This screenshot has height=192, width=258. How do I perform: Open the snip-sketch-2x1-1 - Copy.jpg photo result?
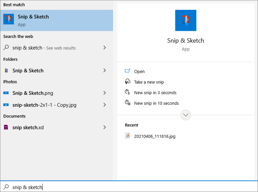pyautogui.click(x=44, y=105)
